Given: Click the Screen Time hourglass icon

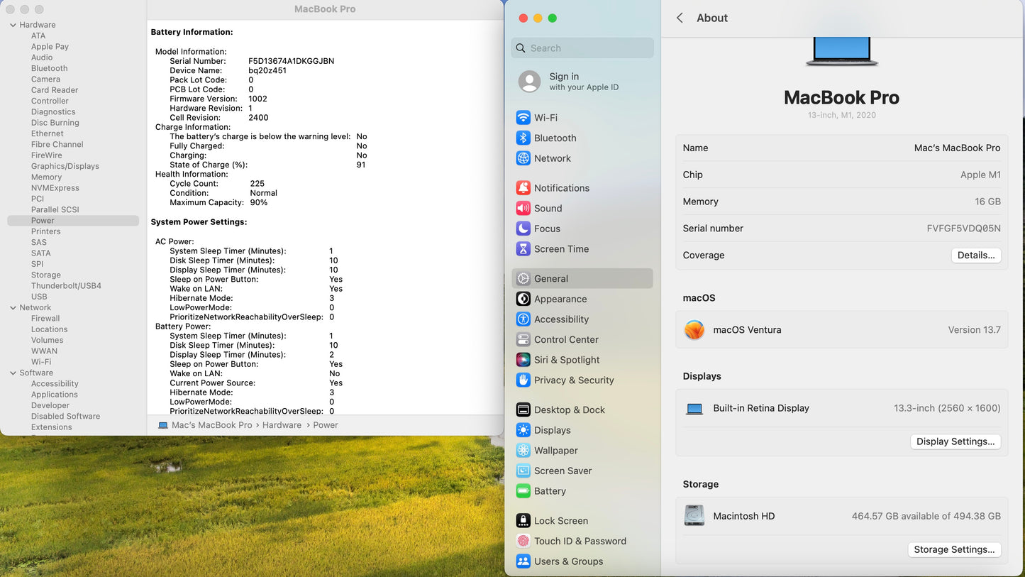Looking at the screenshot, I should coord(523,249).
